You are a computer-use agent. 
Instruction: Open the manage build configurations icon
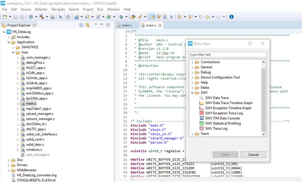[31, 17]
